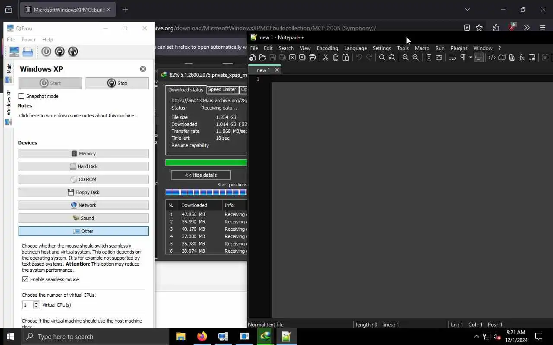The image size is (553, 345).
Task: Collapse the Other device section
Action: tap(83, 231)
